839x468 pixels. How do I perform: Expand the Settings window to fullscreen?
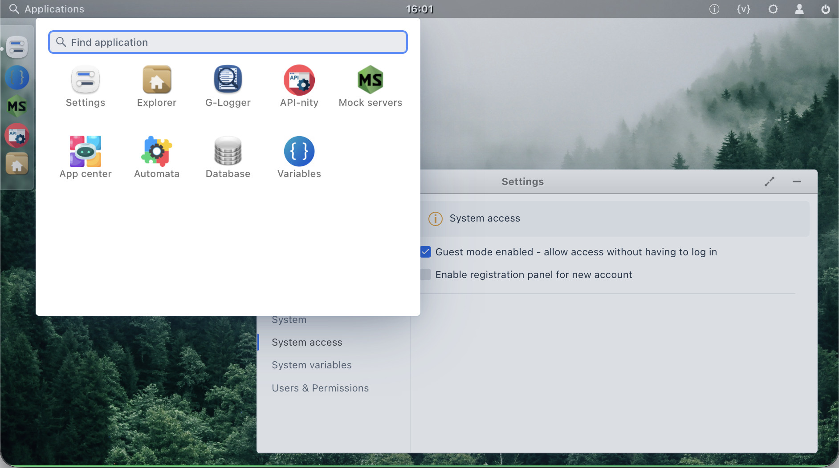tap(770, 182)
